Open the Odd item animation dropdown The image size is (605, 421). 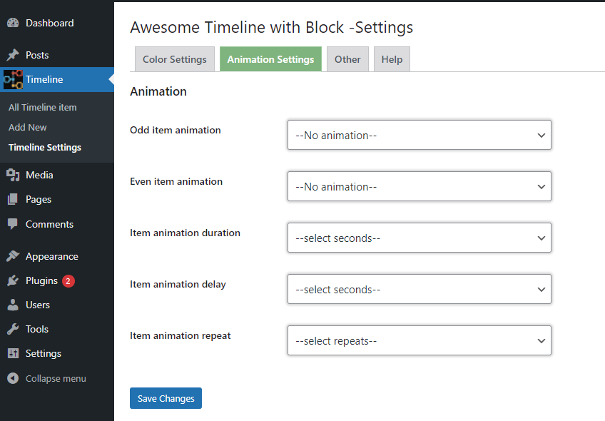420,135
